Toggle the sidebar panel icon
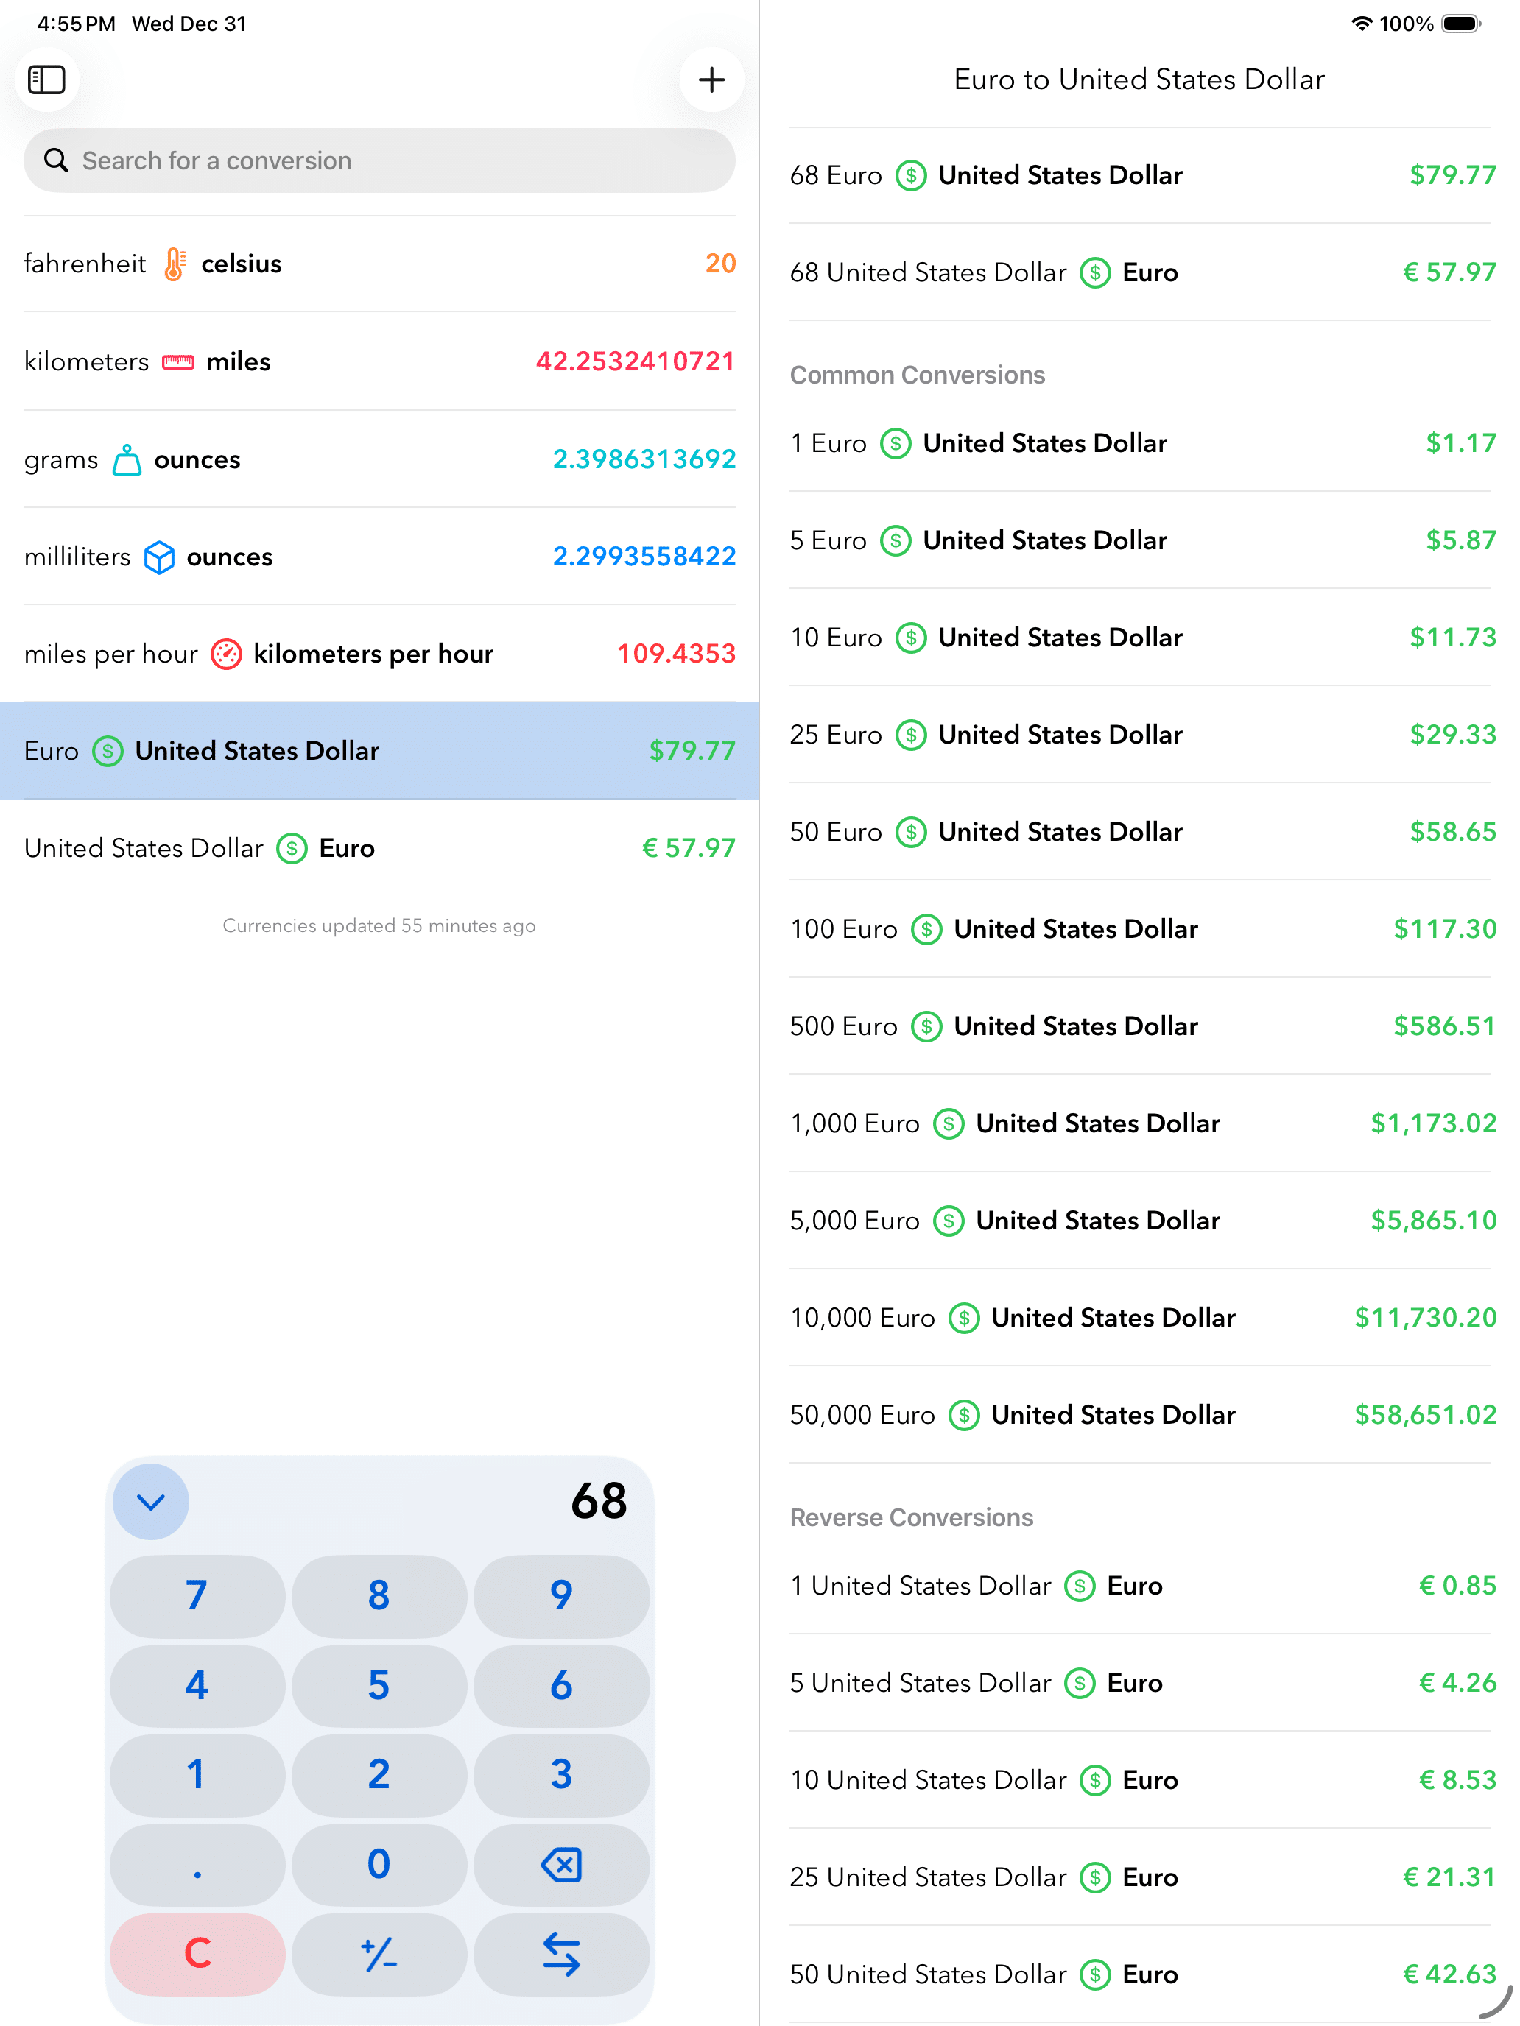1520x2026 pixels. click(46, 80)
